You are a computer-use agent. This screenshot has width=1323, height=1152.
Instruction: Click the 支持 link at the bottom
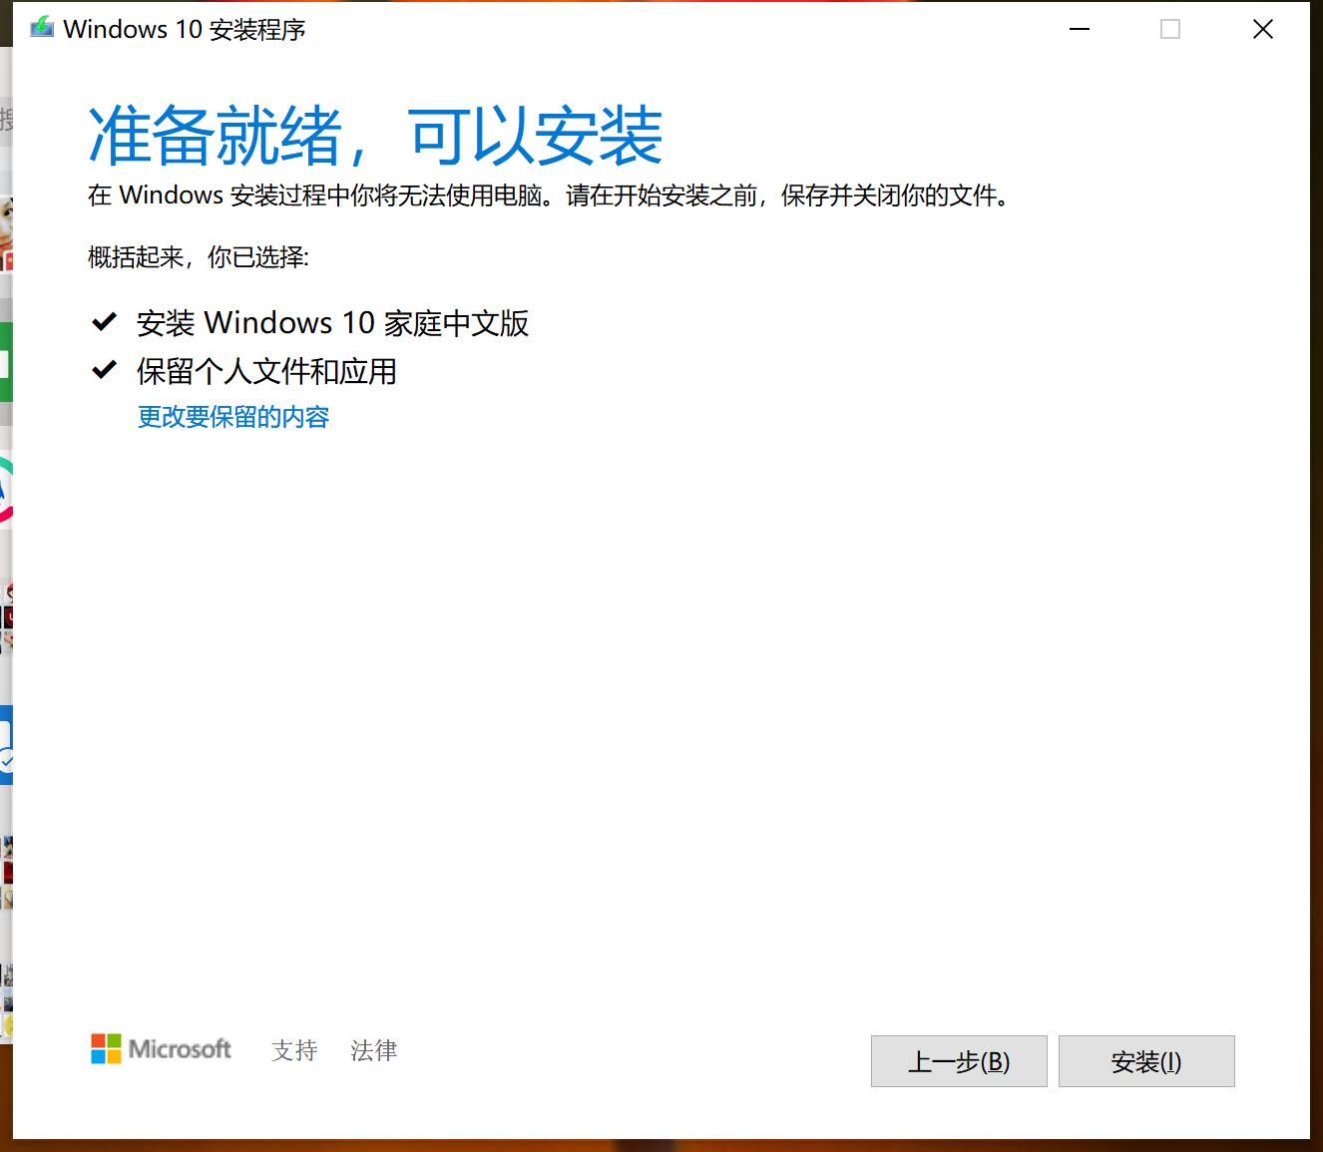[294, 1050]
